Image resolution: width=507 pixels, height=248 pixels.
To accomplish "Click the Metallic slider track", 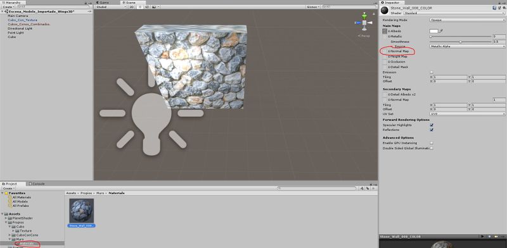I will pyautogui.click(x=461, y=37).
